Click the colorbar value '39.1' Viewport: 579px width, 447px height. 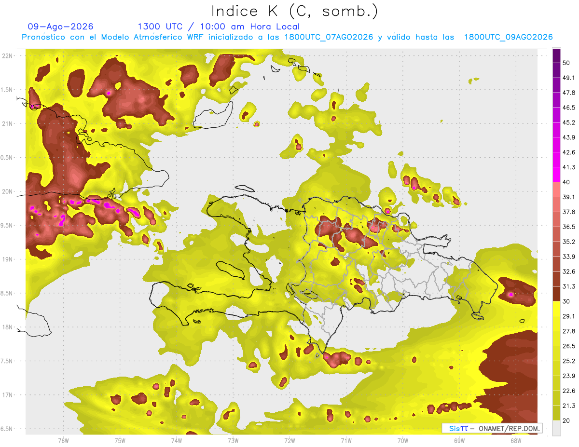(569, 197)
